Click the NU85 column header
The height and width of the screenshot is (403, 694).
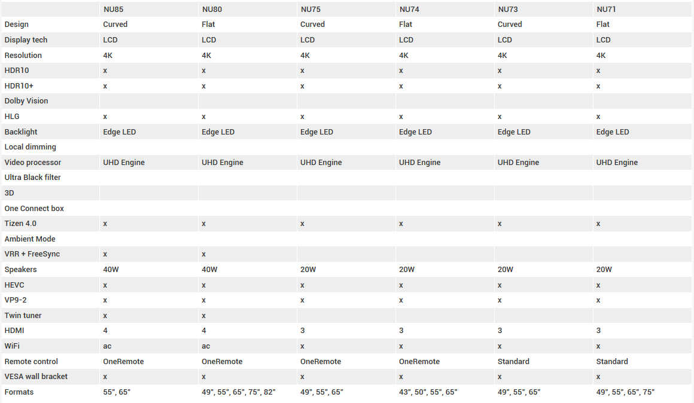114,9
